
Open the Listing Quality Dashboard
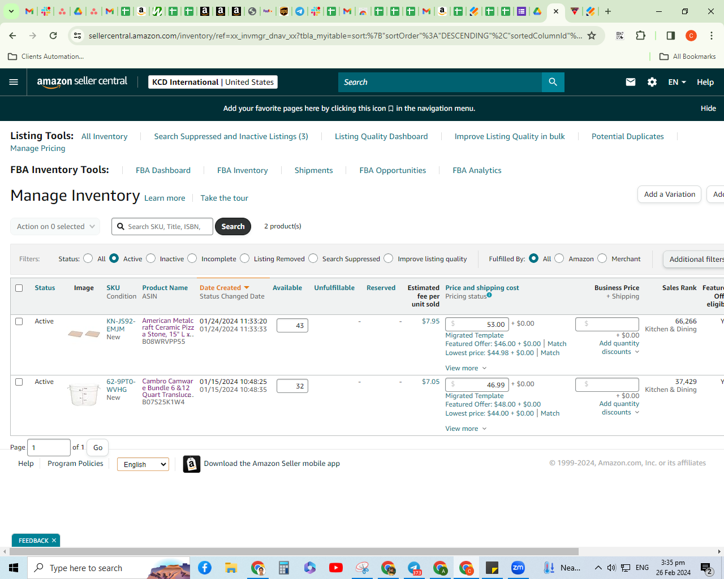point(381,136)
